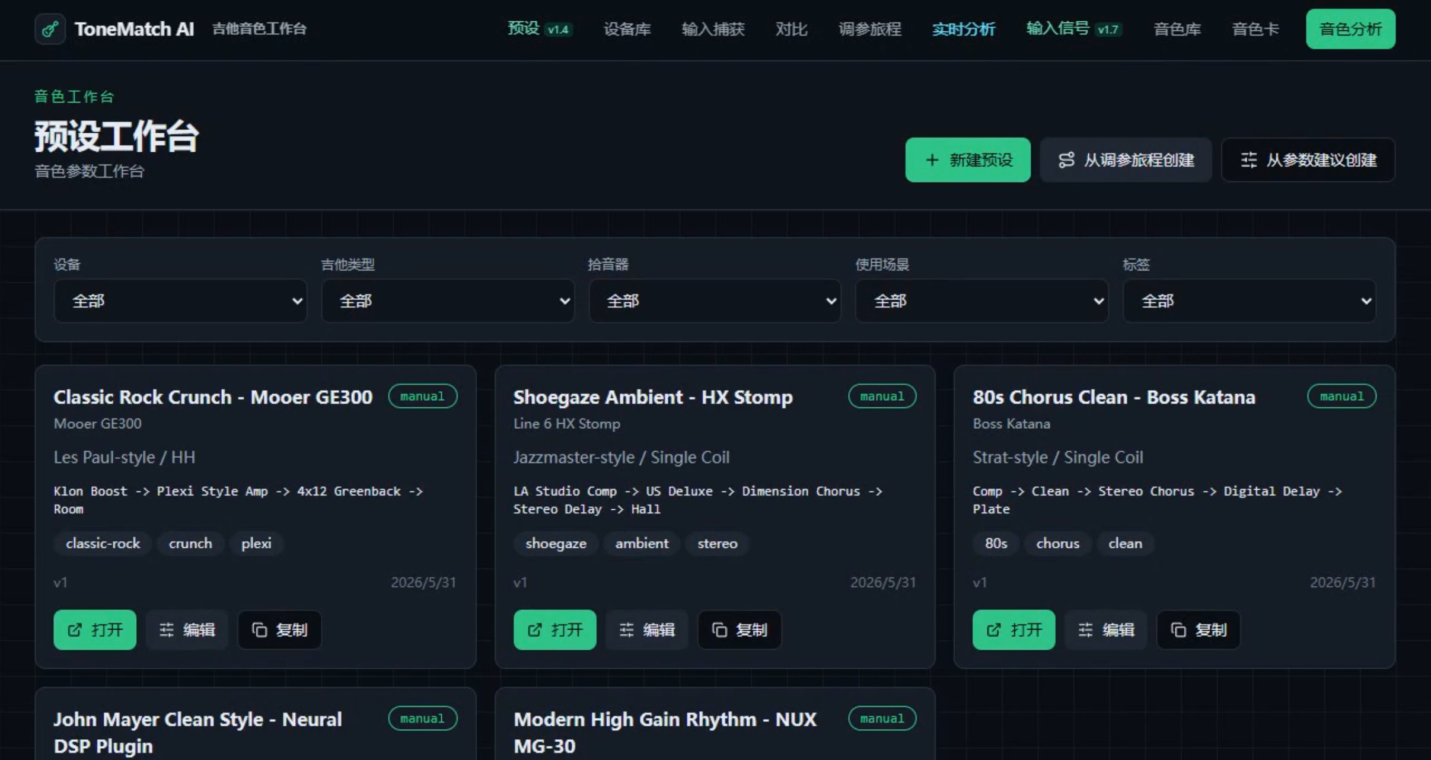Switch to the 设备库 nav item

click(627, 29)
